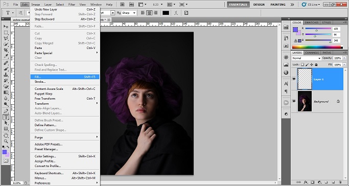
Task: Create new adjustment layer icon
Action: [x=320, y=182]
